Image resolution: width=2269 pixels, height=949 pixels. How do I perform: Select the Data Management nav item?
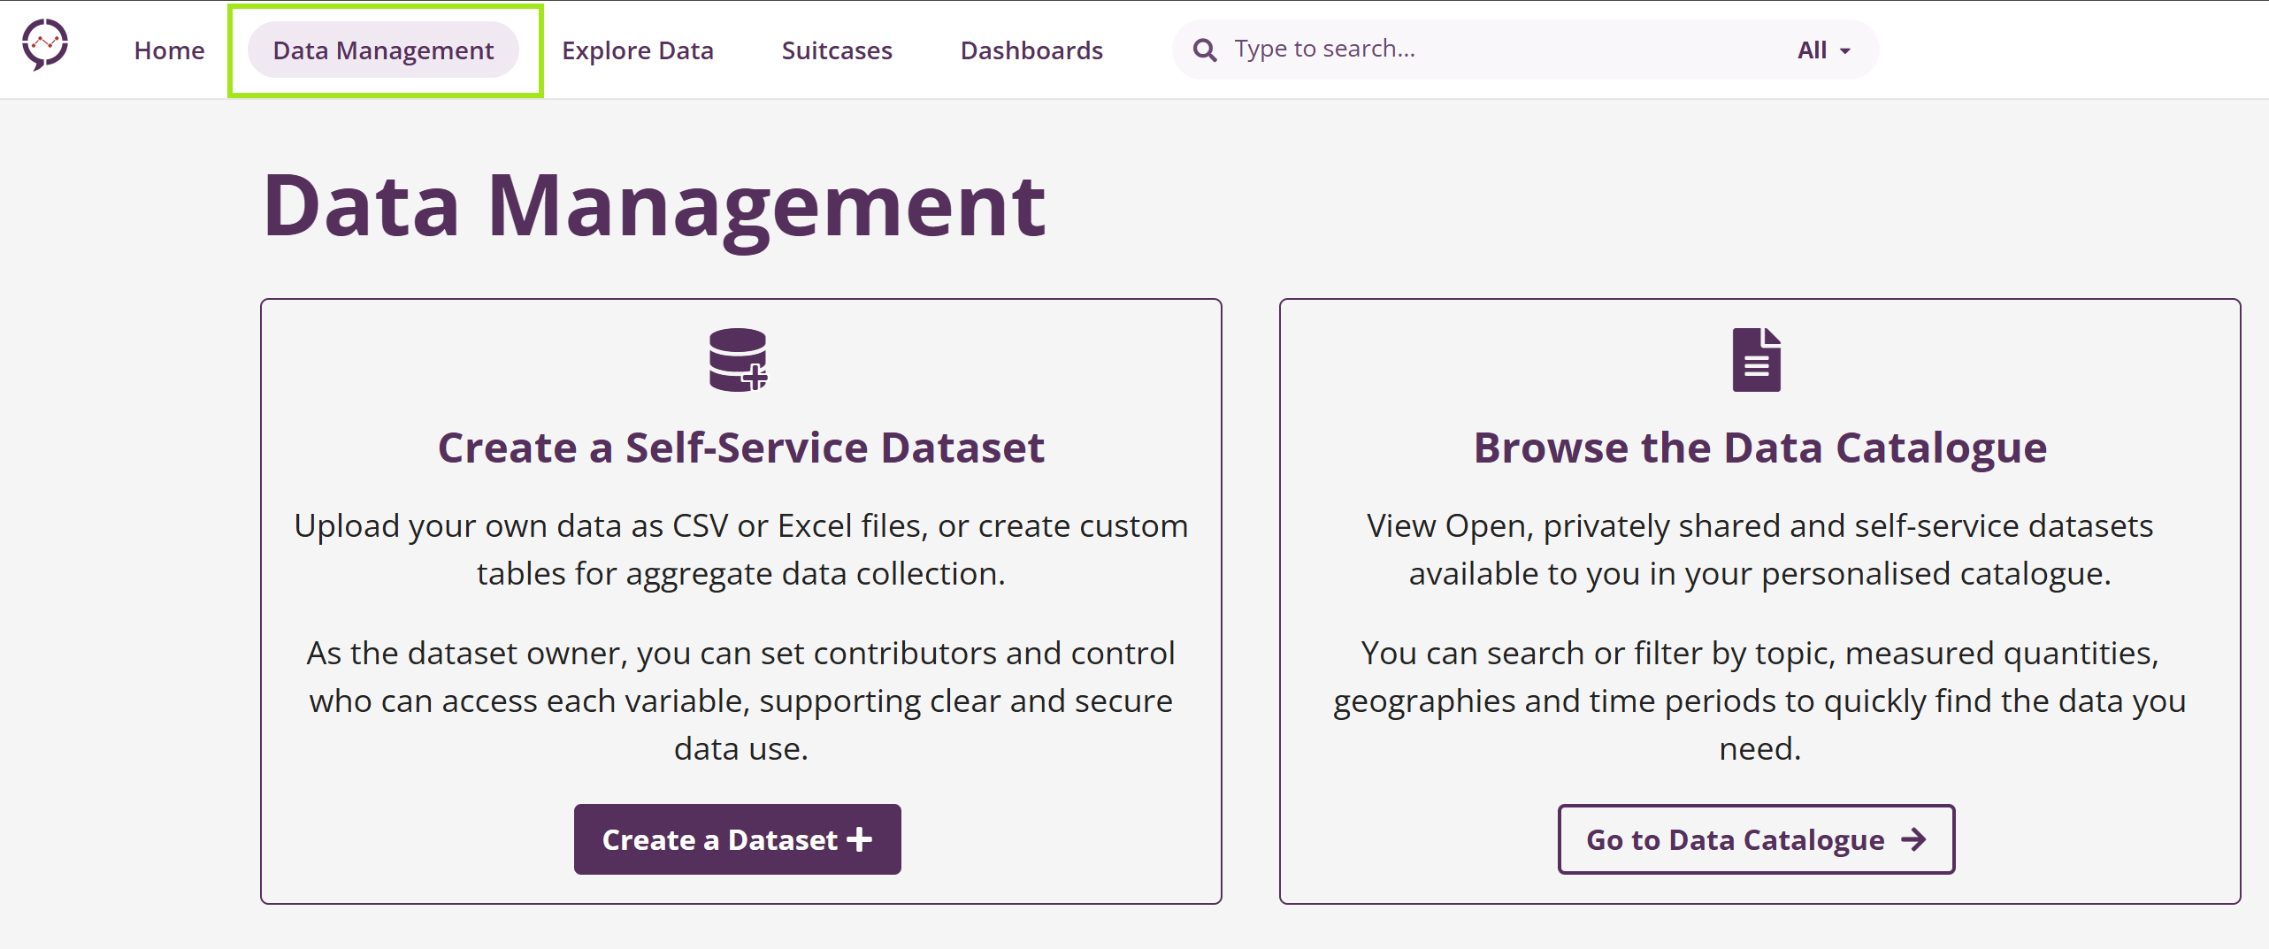point(383,50)
